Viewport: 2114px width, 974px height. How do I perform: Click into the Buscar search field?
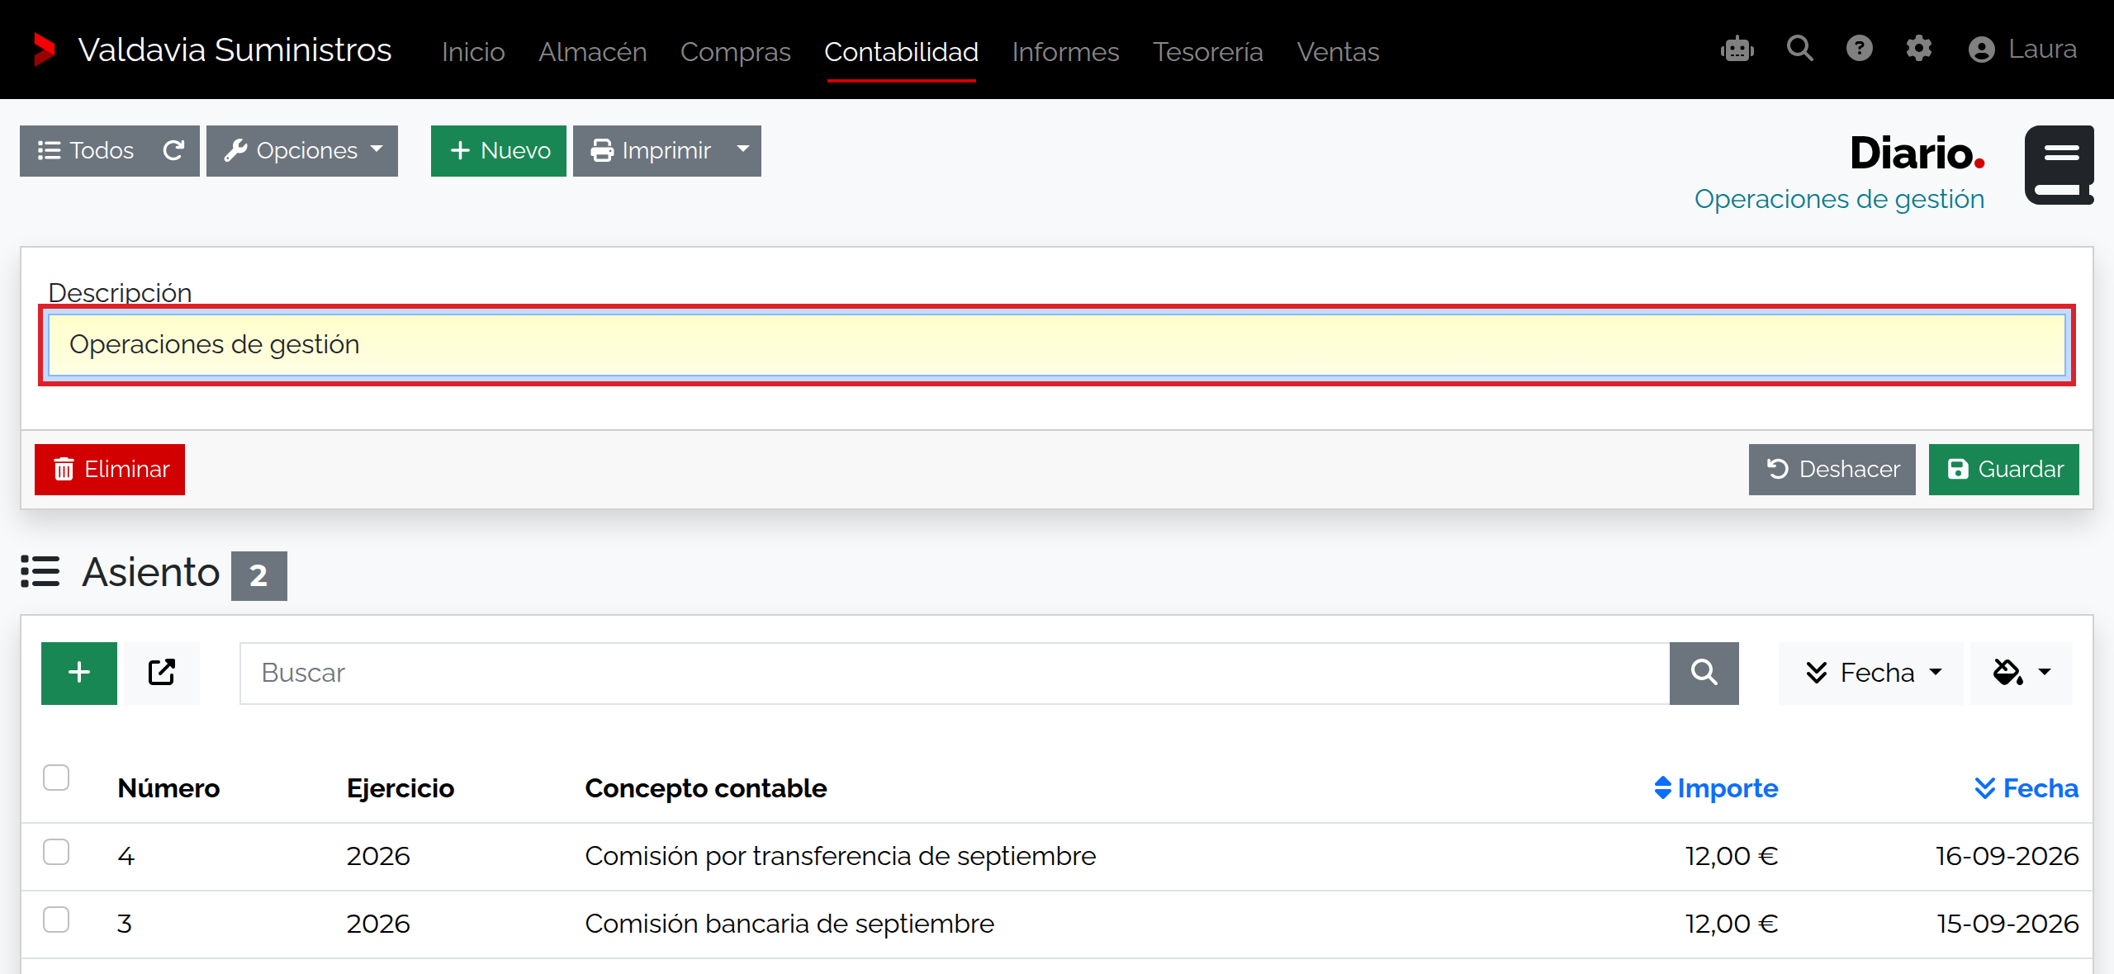[955, 673]
